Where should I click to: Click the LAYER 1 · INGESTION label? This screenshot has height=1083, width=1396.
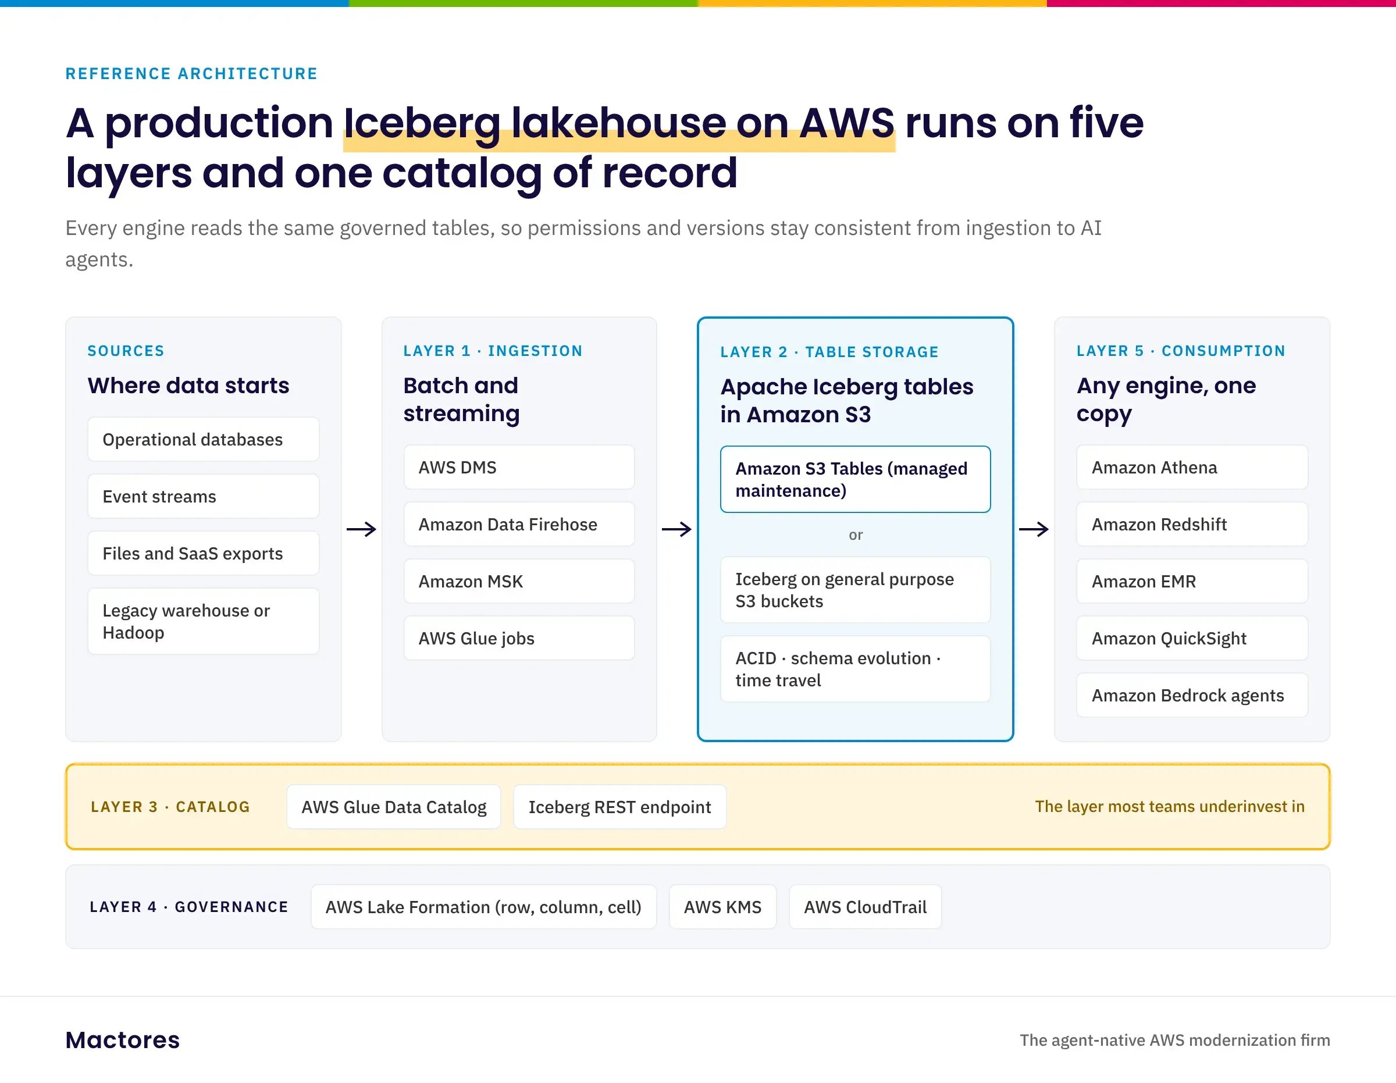[493, 350]
